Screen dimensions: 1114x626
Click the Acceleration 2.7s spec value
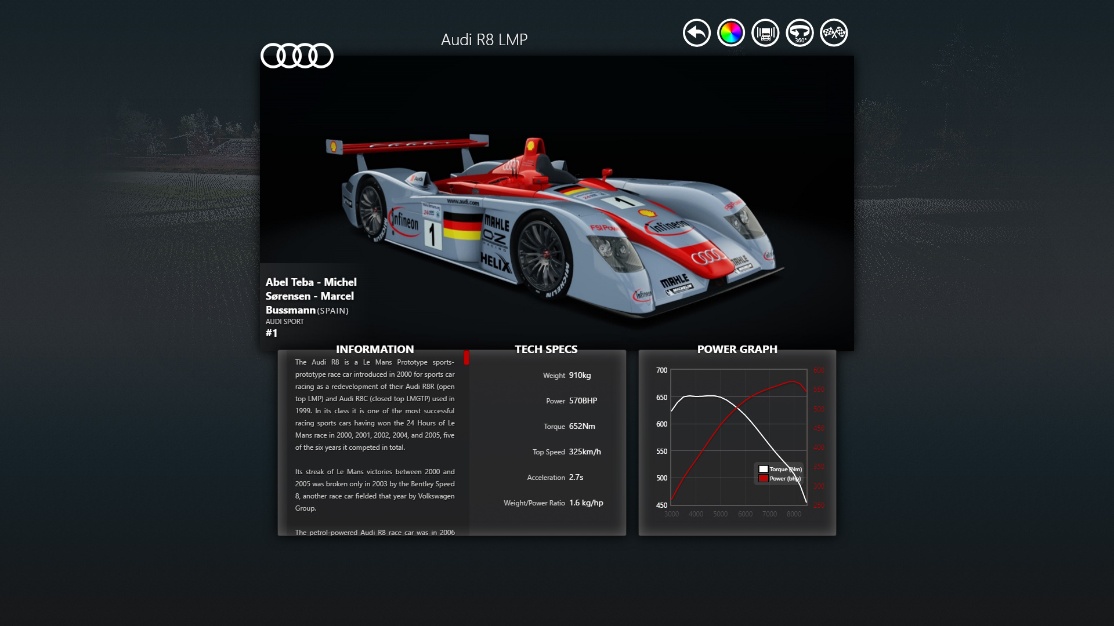pos(576,477)
